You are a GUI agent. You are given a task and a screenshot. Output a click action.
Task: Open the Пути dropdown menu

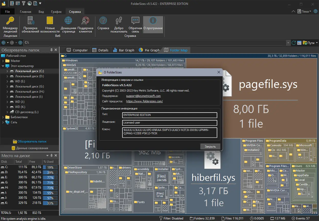pyautogui.click(x=310, y=43)
